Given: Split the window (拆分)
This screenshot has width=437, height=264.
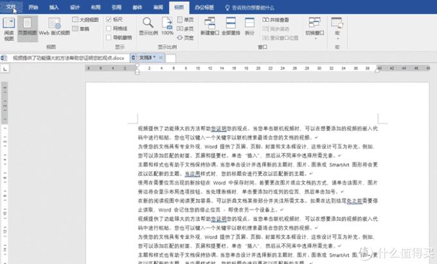Looking at the screenshot, I should [249, 27].
